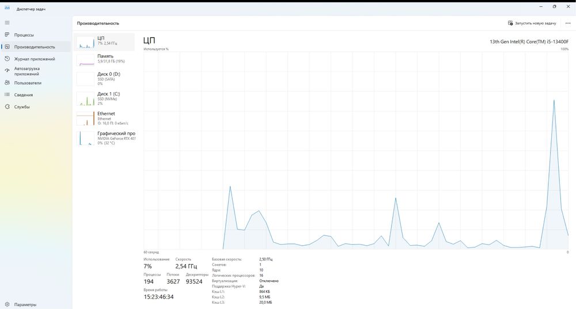Select the Производительность tab
Screen dimensions: 576x309
coord(35,47)
